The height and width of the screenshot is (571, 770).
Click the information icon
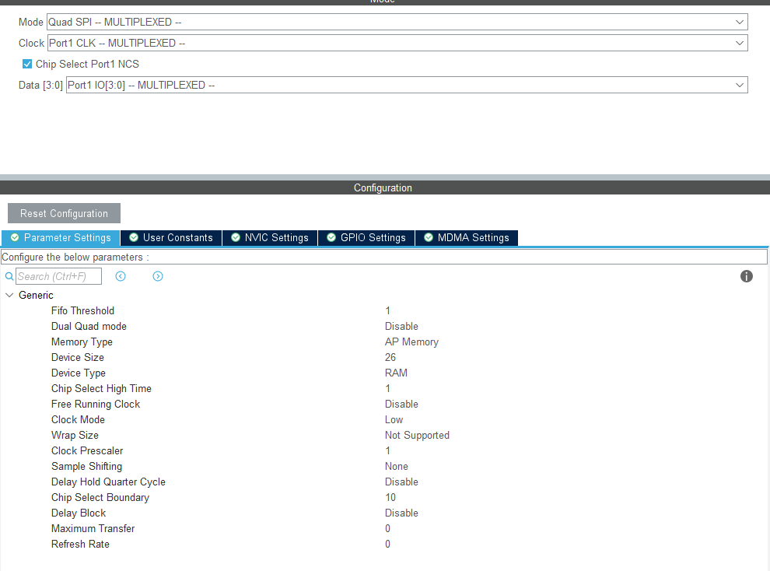tap(747, 276)
